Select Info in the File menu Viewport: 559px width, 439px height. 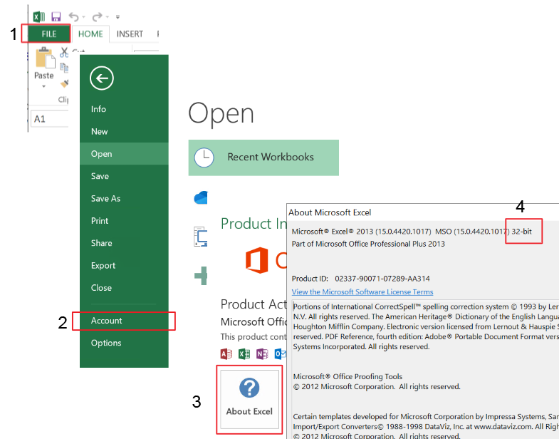[124, 109]
